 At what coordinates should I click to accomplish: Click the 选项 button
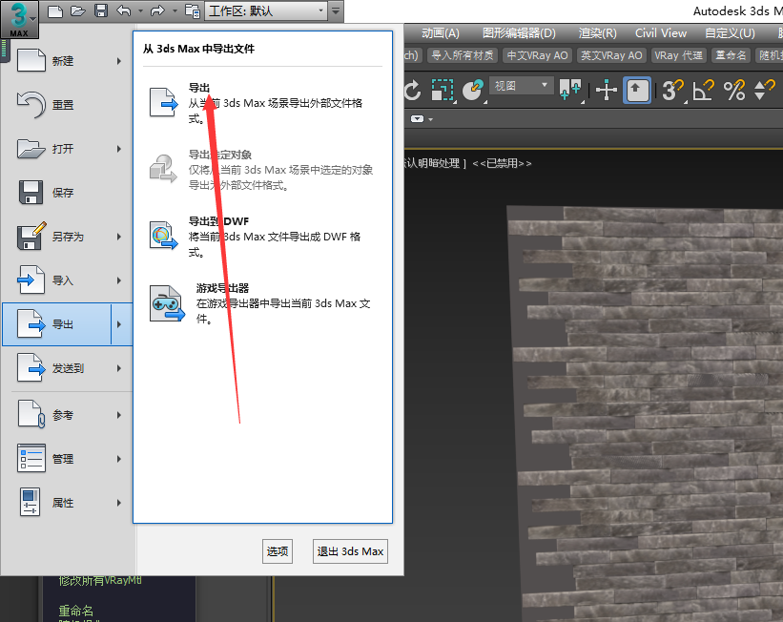tap(278, 551)
